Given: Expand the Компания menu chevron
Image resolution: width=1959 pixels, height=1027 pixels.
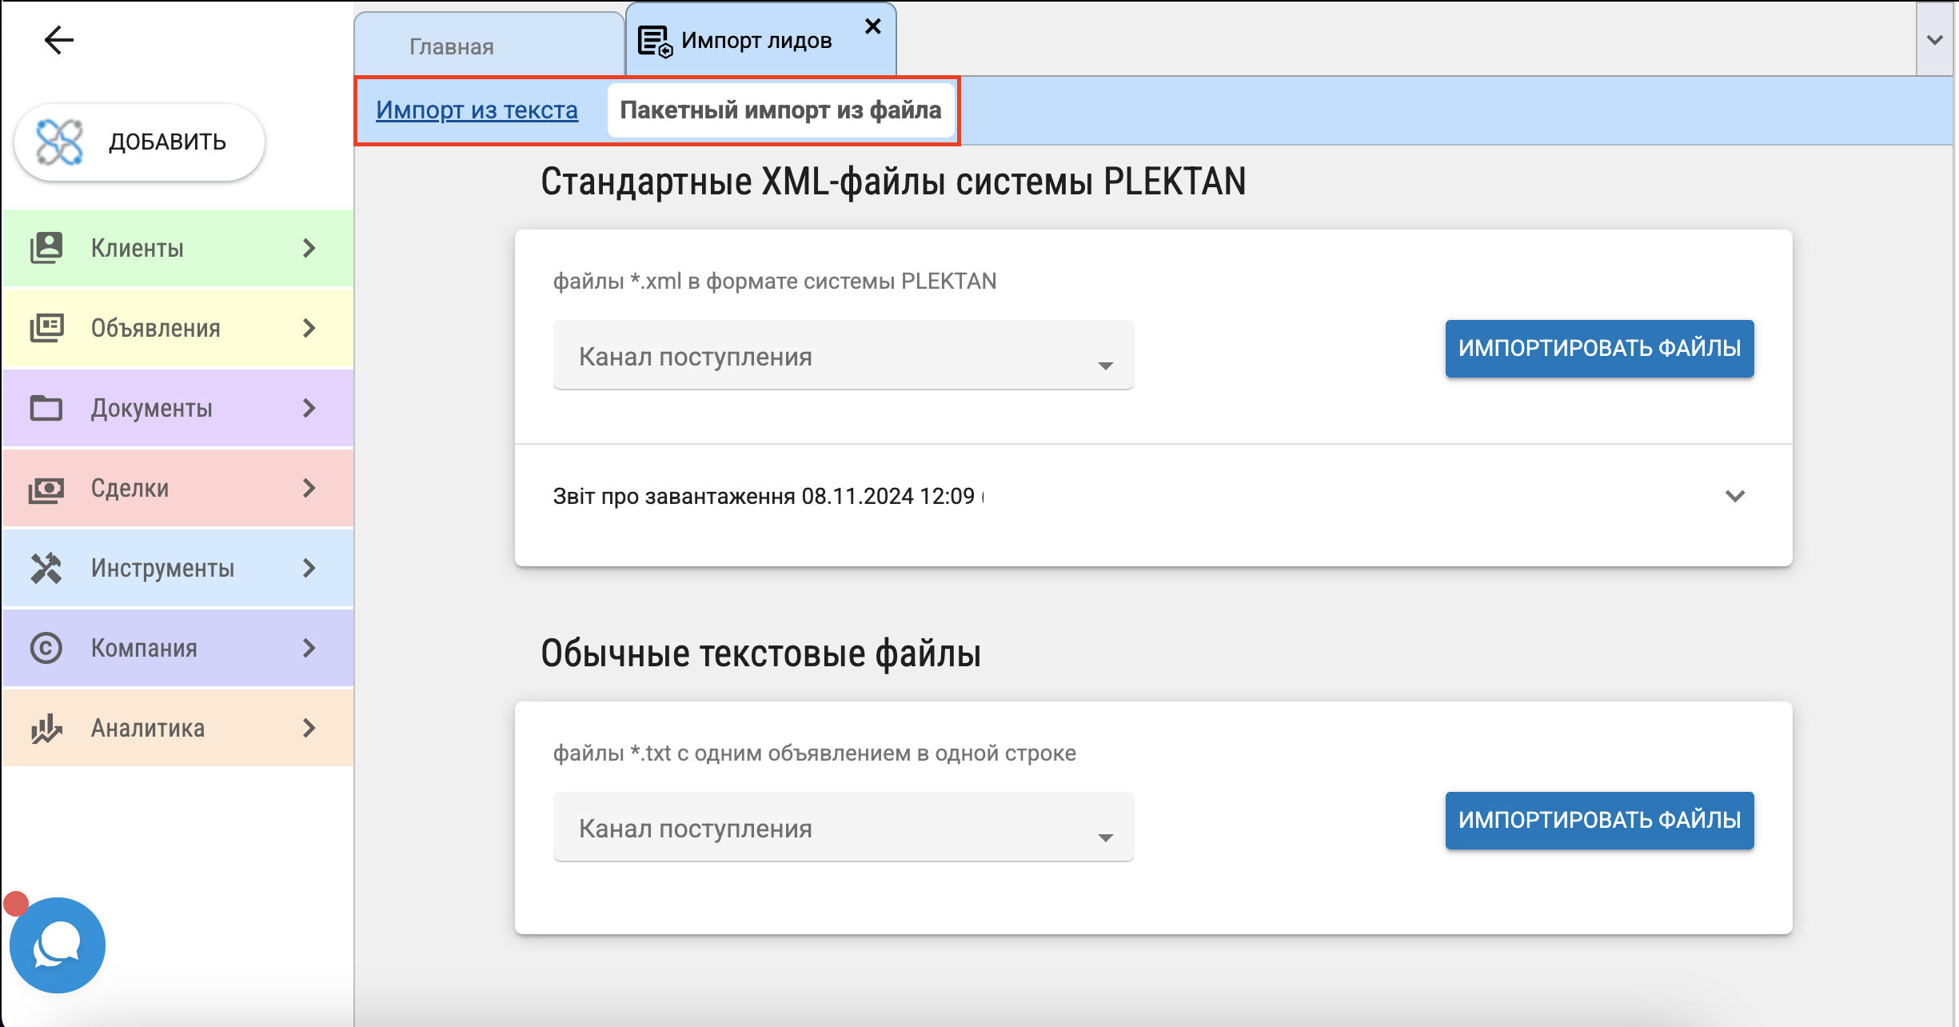Looking at the screenshot, I should (x=309, y=648).
